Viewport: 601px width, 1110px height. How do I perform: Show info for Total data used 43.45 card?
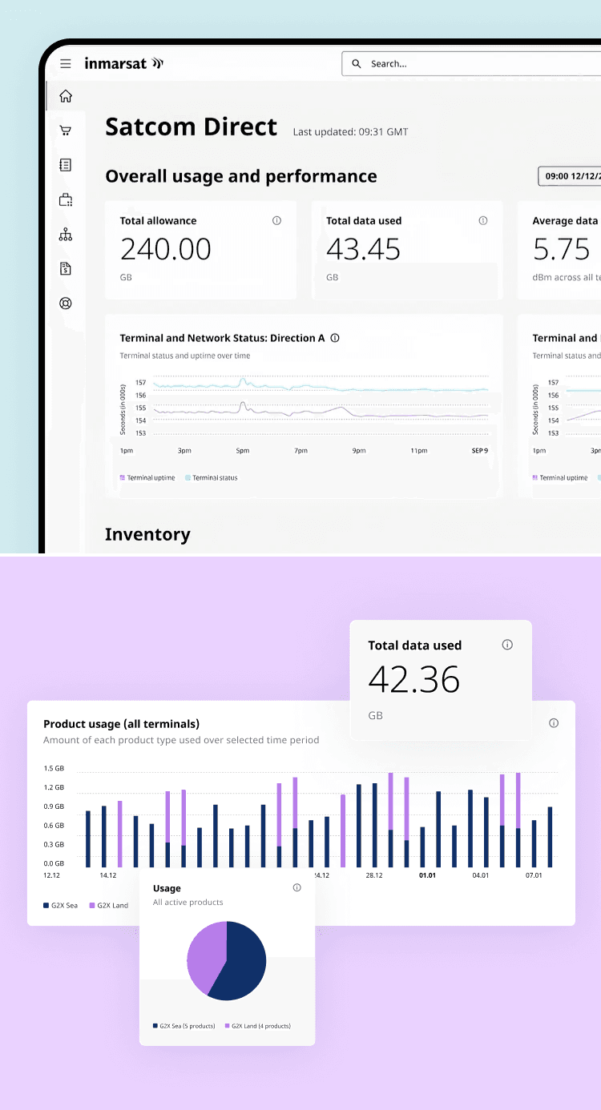pos(483,221)
